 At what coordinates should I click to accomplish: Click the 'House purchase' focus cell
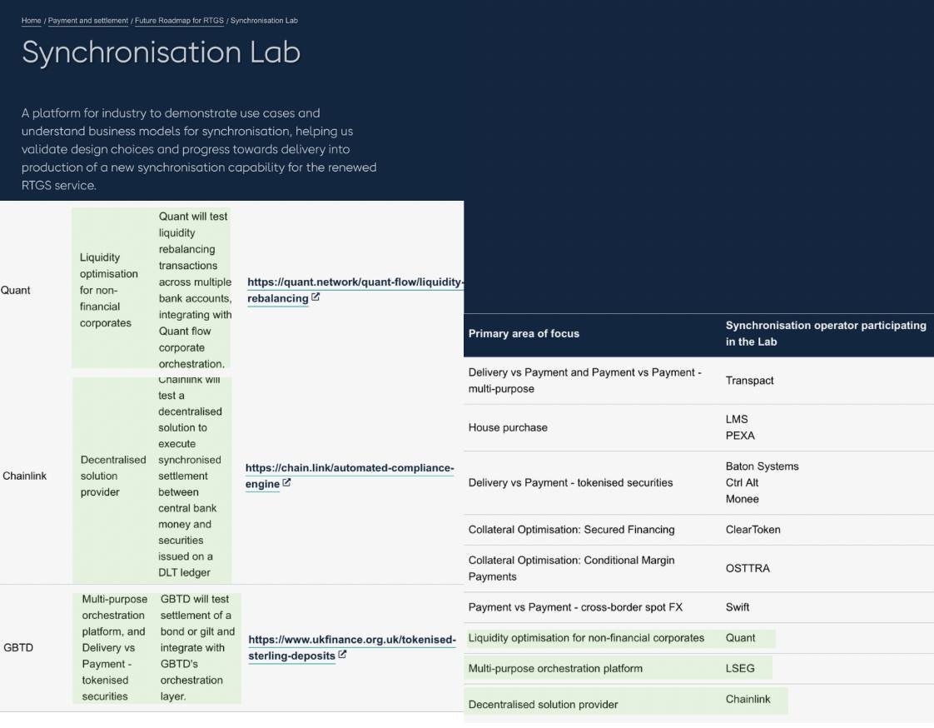point(508,427)
